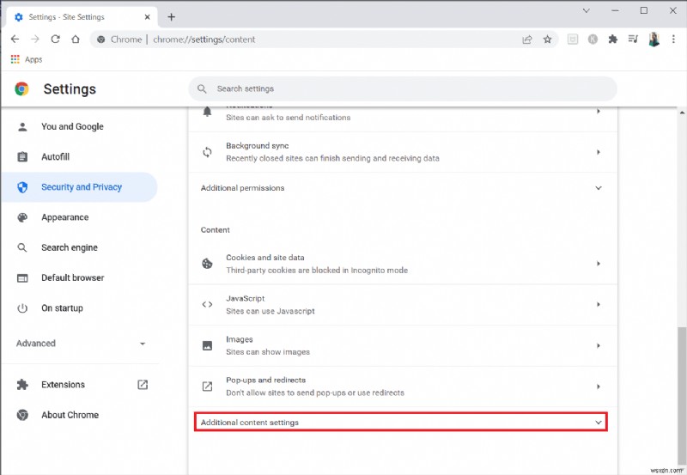Click the Chrome logo beside Settings
This screenshot has height=475, width=687.
click(x=21, y=89)
